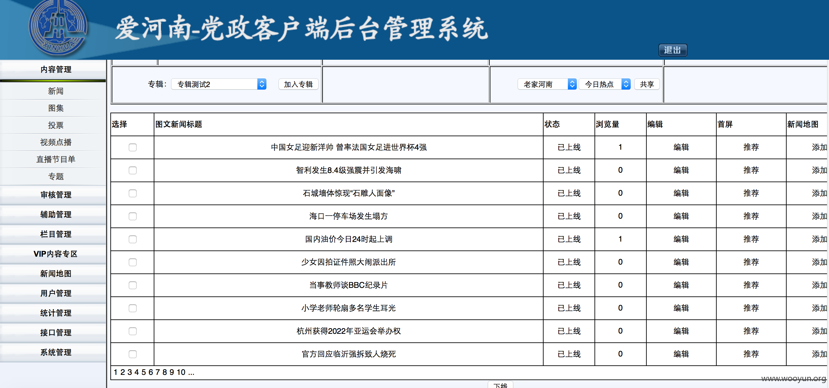
Task: Click the 已上线 status of 智利发生8.4级强震 row
Action: tap(569, 170)
